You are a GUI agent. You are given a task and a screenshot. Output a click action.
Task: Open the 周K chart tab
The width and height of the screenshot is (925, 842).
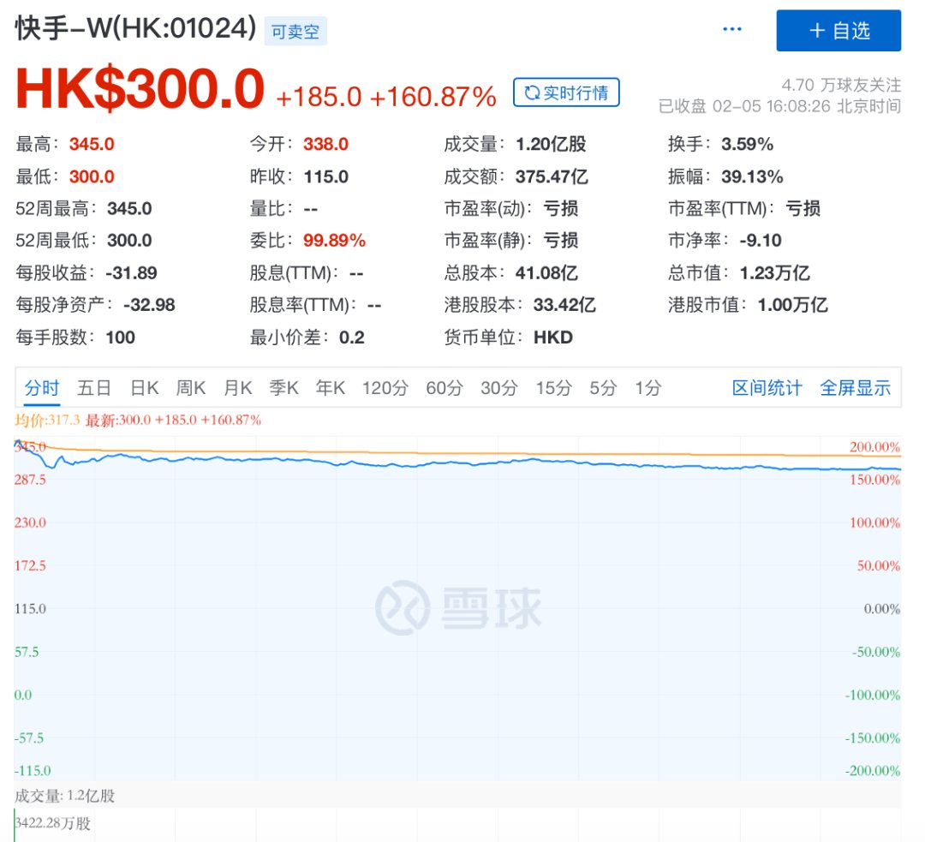pos(190,388)
